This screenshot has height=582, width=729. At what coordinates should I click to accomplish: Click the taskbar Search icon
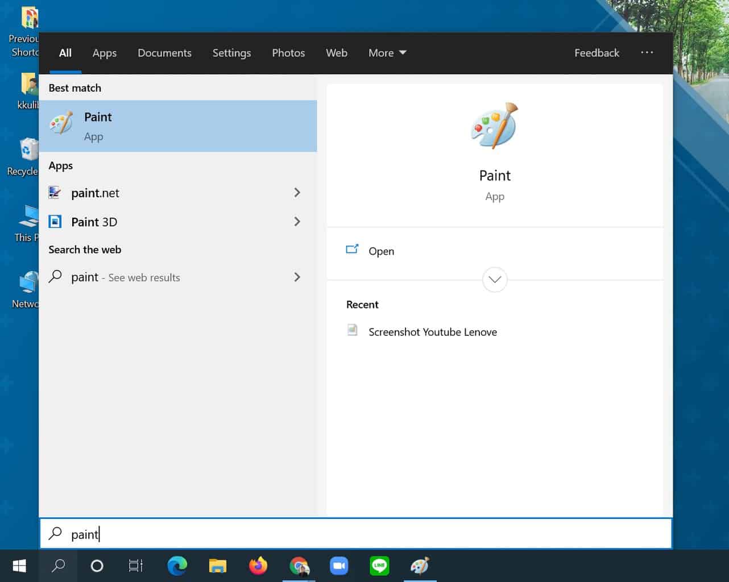tap(58, 566)
